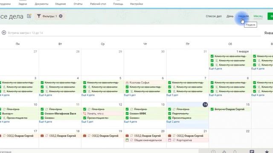Click person icon on second task of 1 января
The width and height of the screenshot is (273, 153).
coord(217,60)
